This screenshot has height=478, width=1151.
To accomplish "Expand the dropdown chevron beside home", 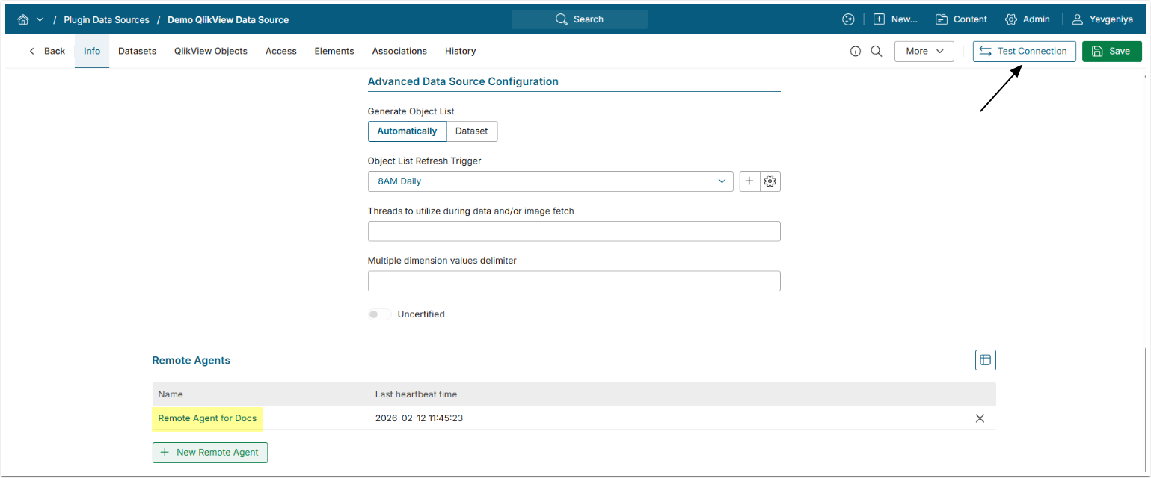I will (40, 19).
